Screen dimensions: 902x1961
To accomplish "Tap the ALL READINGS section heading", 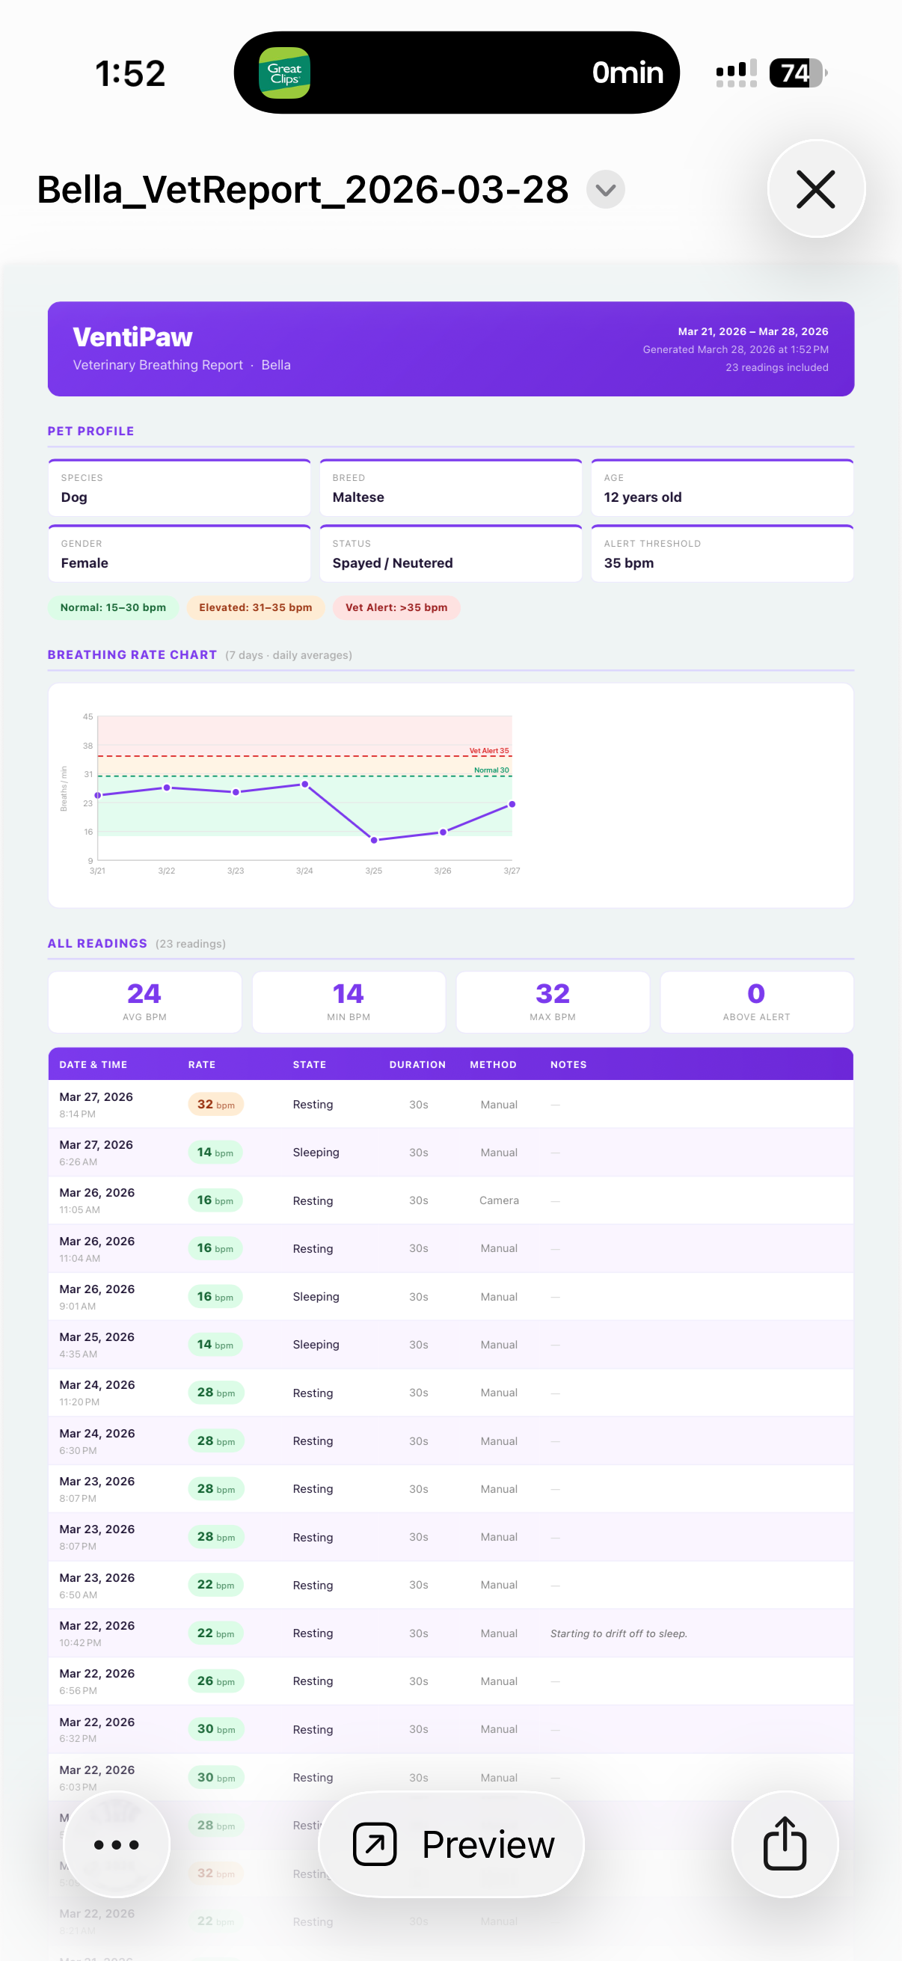I will pyautogui.click(x=97, y=943).
